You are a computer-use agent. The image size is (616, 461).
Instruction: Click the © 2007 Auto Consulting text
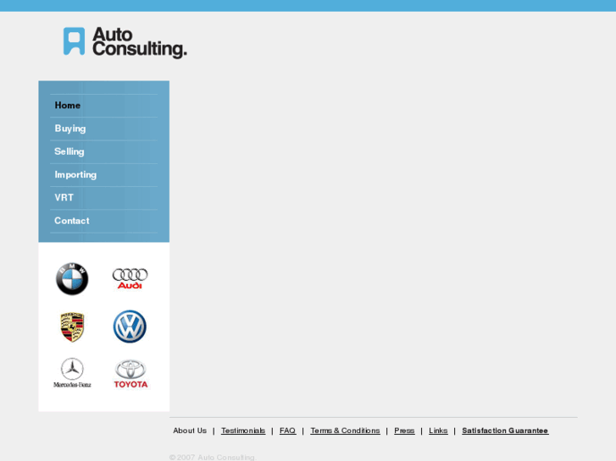coord(213,457)
